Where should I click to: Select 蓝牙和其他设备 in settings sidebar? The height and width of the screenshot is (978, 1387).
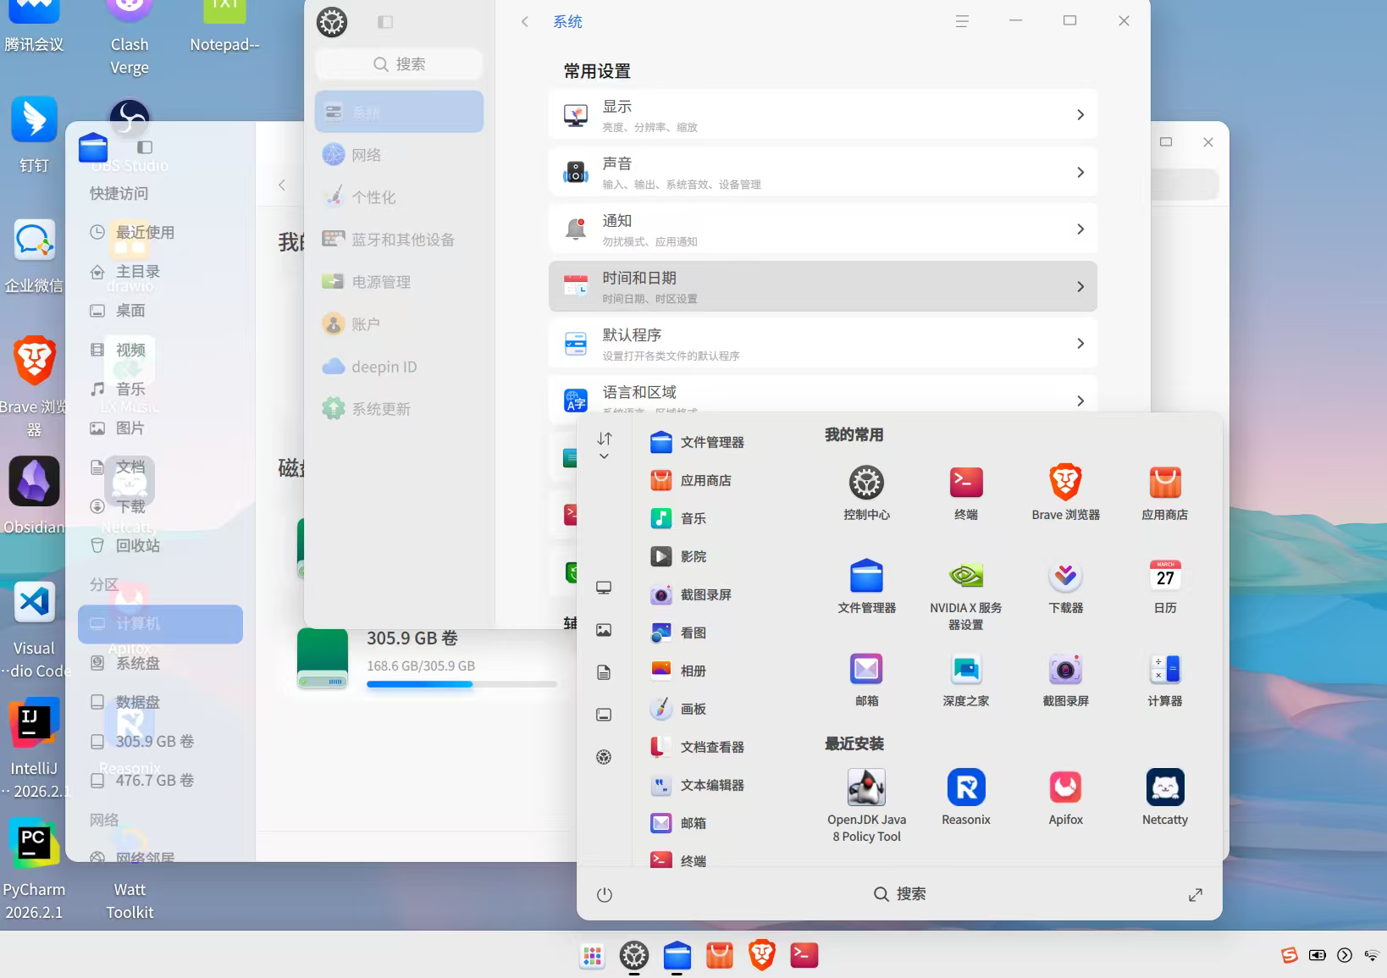399,240
